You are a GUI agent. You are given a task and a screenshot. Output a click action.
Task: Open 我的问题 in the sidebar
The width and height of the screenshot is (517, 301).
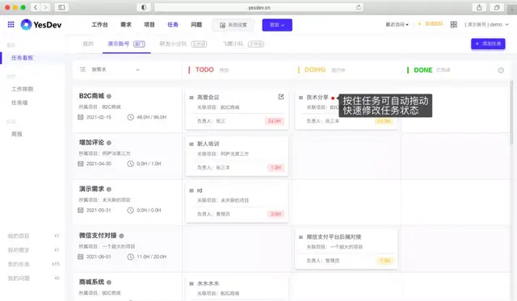click(x=19, y=278)
